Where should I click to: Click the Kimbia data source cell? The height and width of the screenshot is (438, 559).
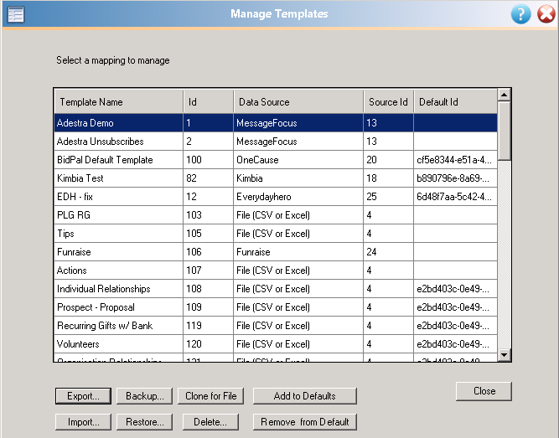coord(298,178)
